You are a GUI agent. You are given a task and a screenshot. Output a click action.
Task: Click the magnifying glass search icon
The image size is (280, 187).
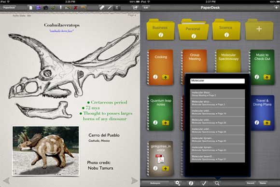217,183
